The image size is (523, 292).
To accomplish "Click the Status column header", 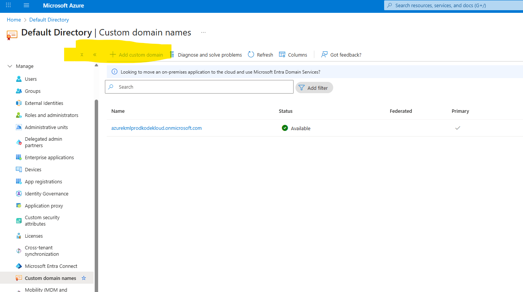I will tap(286, 111).
